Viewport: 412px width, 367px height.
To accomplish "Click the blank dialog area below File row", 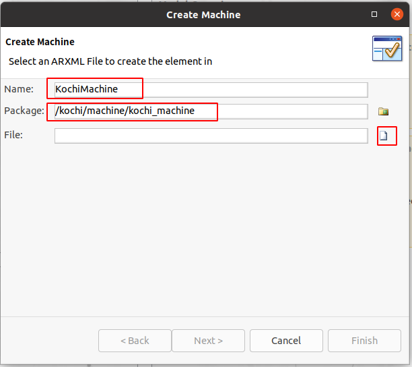I will (x=205, y=229).
